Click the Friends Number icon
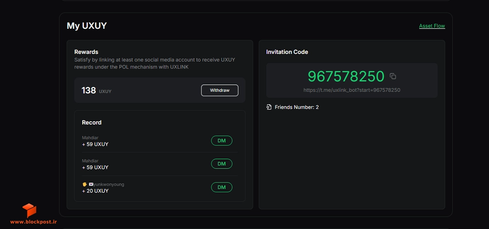This screenshot has width=489, height=229. [x=269, y=107]
